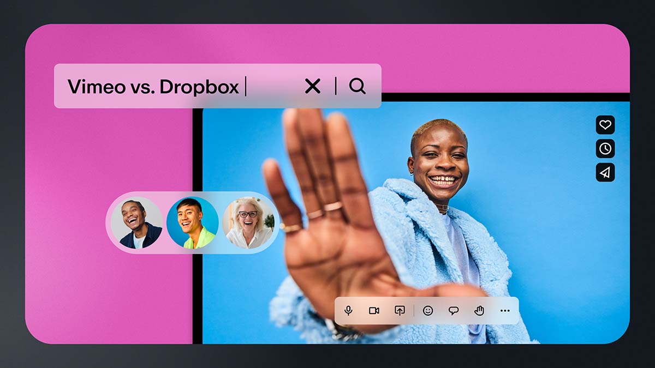The image size is (655, 368).
Task: Click the 'Vimeo vs. Dropbox' search text
Action: [x=153, y=87]
